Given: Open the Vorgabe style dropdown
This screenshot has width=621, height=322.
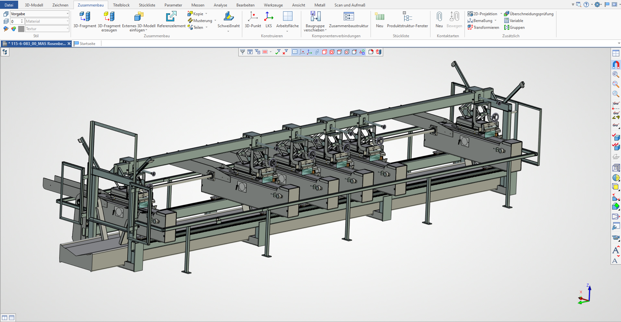Looking at the screenshot, I should 67,14.
